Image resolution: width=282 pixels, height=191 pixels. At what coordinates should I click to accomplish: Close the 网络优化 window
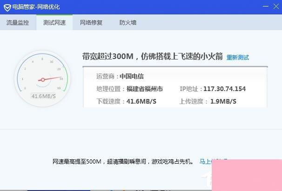pyautogui.click(x=276, y=7)
